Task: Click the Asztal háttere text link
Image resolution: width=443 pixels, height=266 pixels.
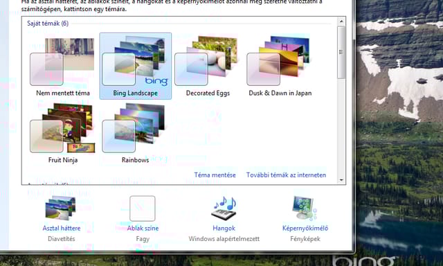Action: 62,228
